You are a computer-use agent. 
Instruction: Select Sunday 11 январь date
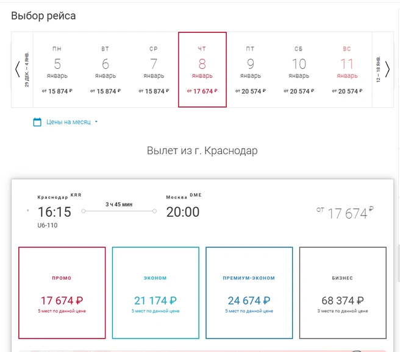point(347,69)
